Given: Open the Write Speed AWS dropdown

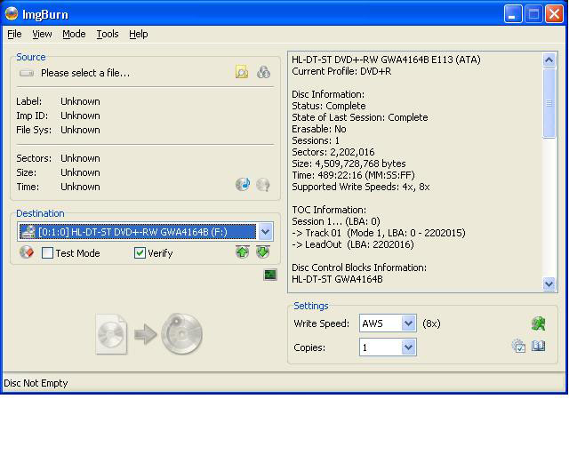Looking at the screenshot, I should tap(409, 323).
